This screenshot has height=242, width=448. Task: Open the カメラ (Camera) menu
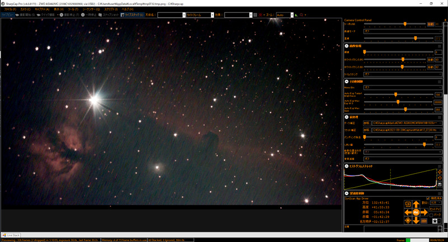point(25,9)
